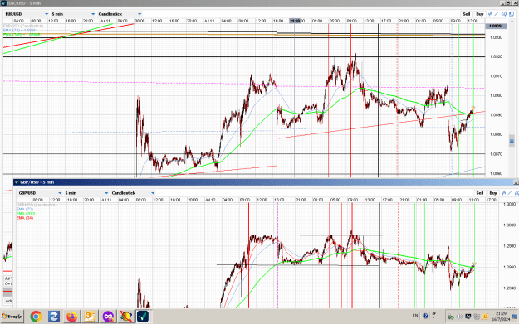Click the alert megaphone icon in EUR/USD chart
This screenshot has height=324, width=519.
[504, 14]
